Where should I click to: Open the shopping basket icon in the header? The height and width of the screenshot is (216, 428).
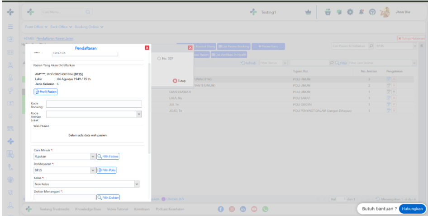(x=328, y=12)
